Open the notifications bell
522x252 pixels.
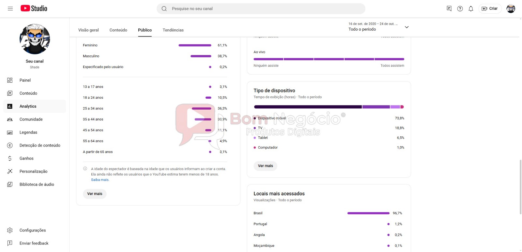pyautogui.click(x=470, y=9)
